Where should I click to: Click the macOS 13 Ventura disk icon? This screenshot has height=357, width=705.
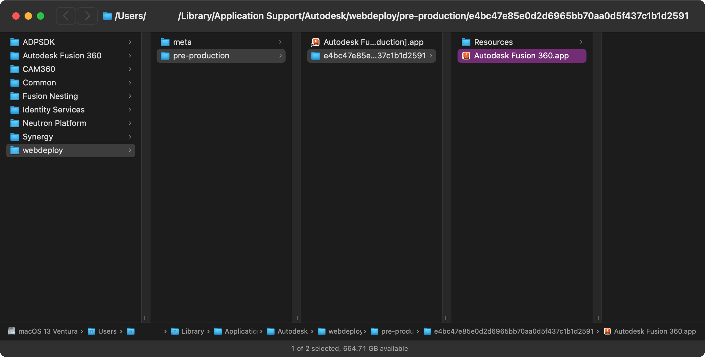12,331
